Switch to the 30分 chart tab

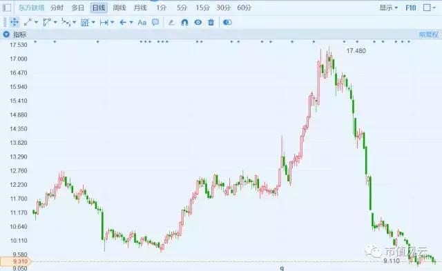223,8
